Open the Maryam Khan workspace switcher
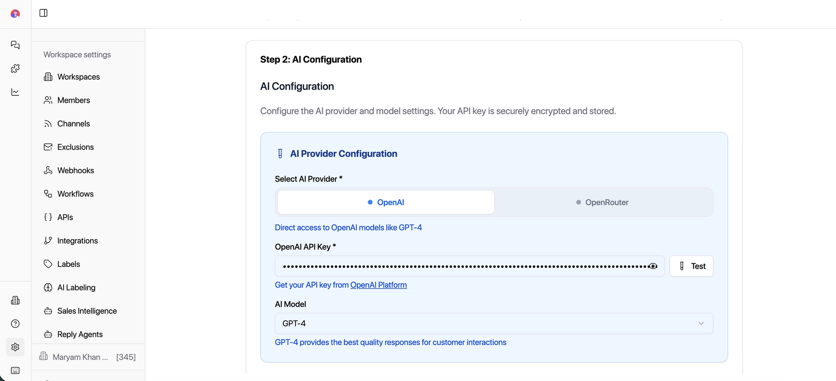Screen dimensions: 836x381 pos(88,357)
